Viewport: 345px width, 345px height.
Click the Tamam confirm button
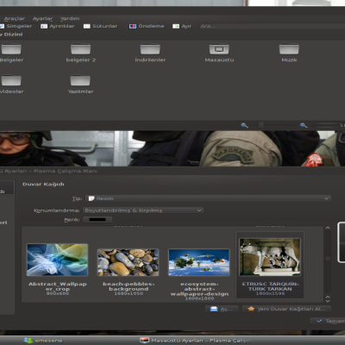pos(329,321)
